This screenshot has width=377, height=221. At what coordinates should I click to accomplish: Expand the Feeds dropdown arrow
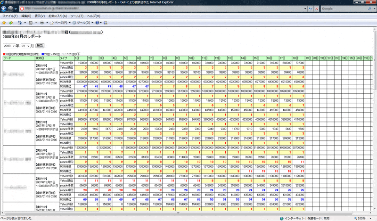(36, 23)
